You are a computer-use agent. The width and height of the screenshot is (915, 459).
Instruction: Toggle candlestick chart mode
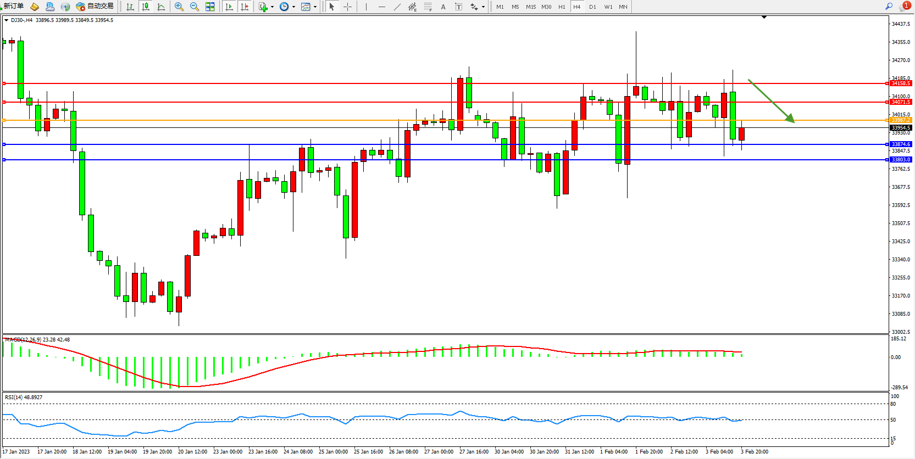(146, 7)
